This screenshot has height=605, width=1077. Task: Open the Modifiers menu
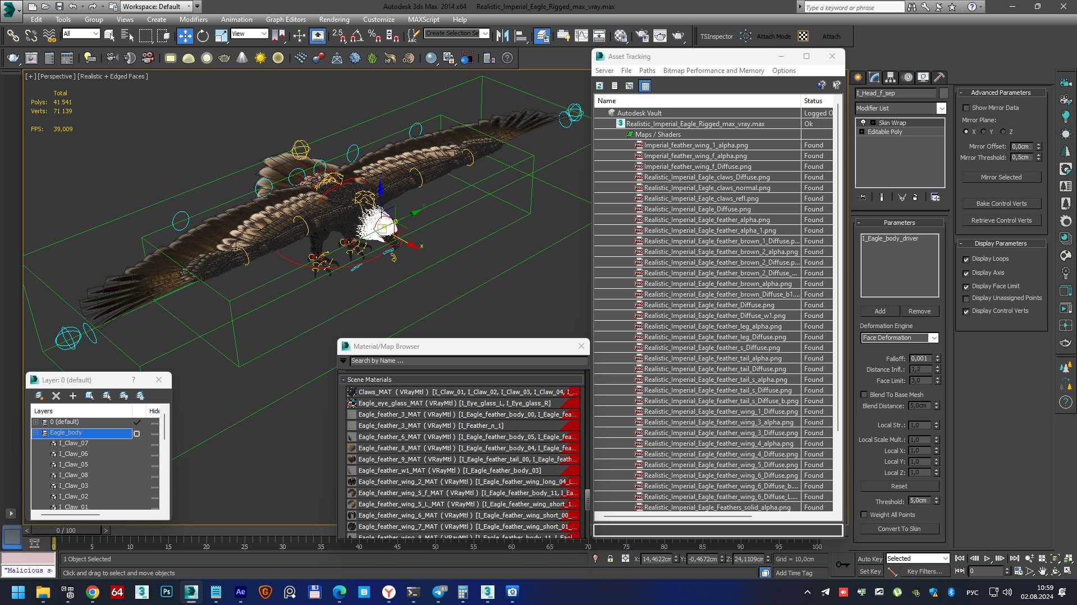[193, 19]
